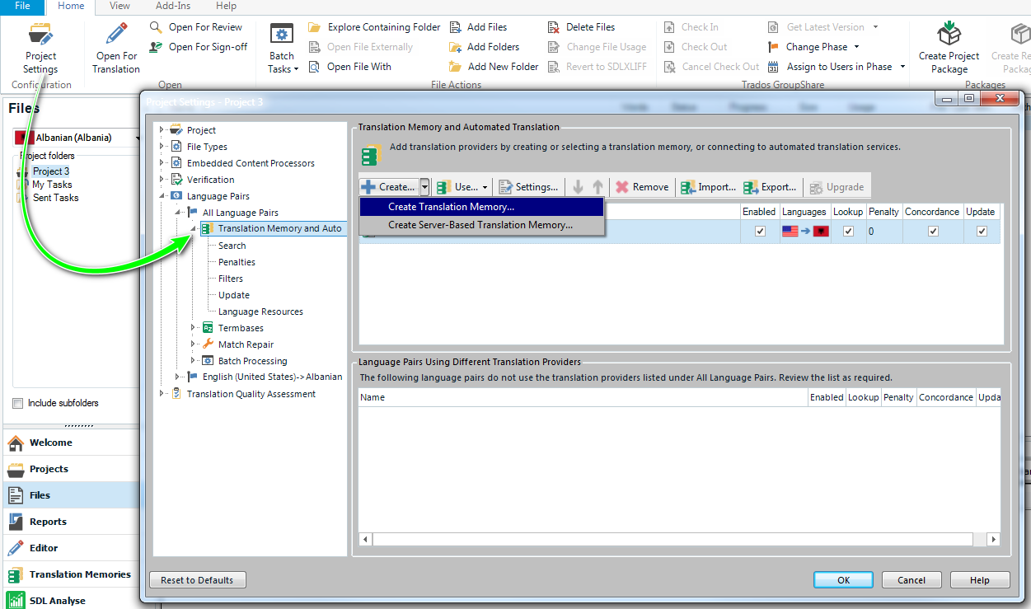Image resolution: width=1031 pixels, height=609 pixels.
Task: Click Import... in the translation memory toolbar
Action: click(x=708, y=187)
